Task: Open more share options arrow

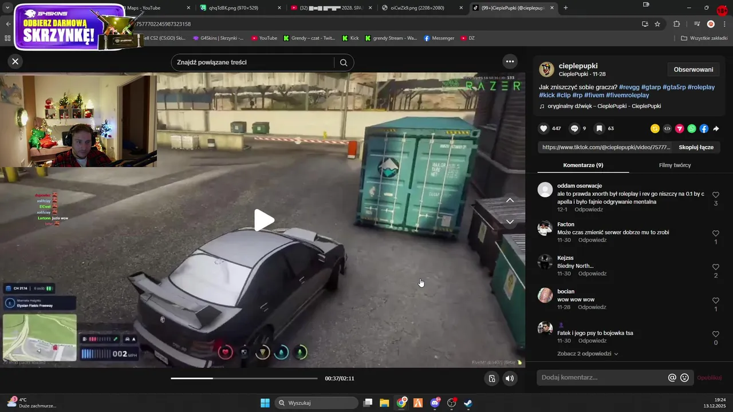Action: pyautogui.click(x=716, y=129)
